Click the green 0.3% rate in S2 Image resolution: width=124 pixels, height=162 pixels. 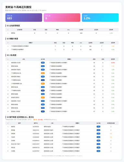click(x=113, y=50)
